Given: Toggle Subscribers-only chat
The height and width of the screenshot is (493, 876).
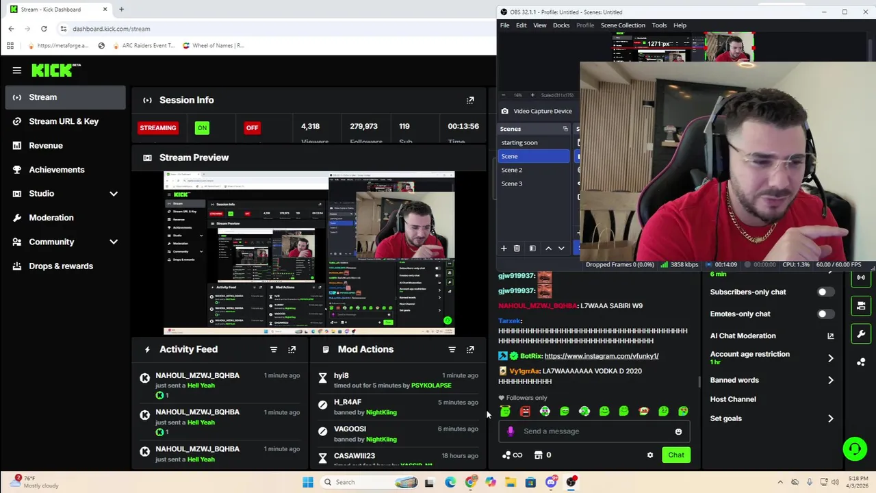Looking at the screenshot, I should click(825, 292).
